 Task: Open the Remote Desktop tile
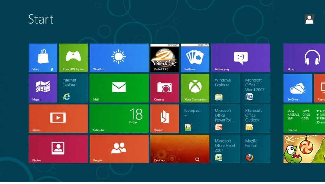point(320,88)
